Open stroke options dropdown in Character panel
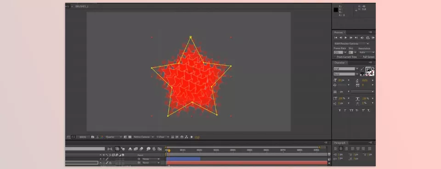This screenshot has width=441, height=169. tap(362, 92)
